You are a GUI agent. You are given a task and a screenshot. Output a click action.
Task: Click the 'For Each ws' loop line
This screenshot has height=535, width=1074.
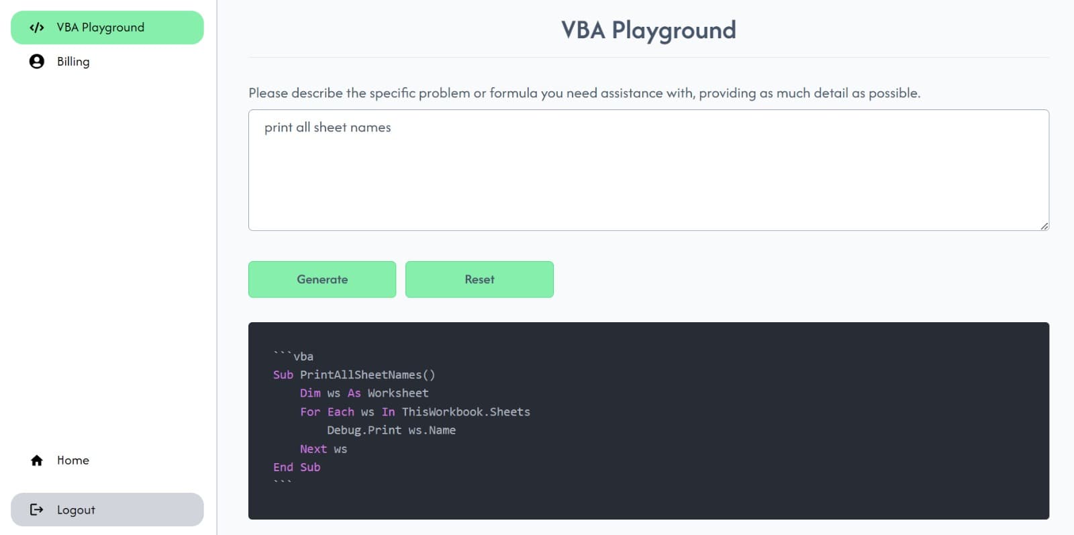(x=415, y=412)
